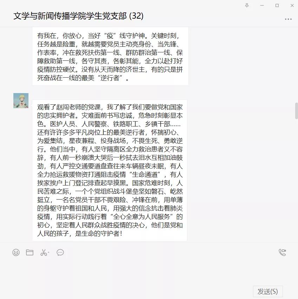
Task: Select the screenshot scissors tool
Action: [44, 252]
